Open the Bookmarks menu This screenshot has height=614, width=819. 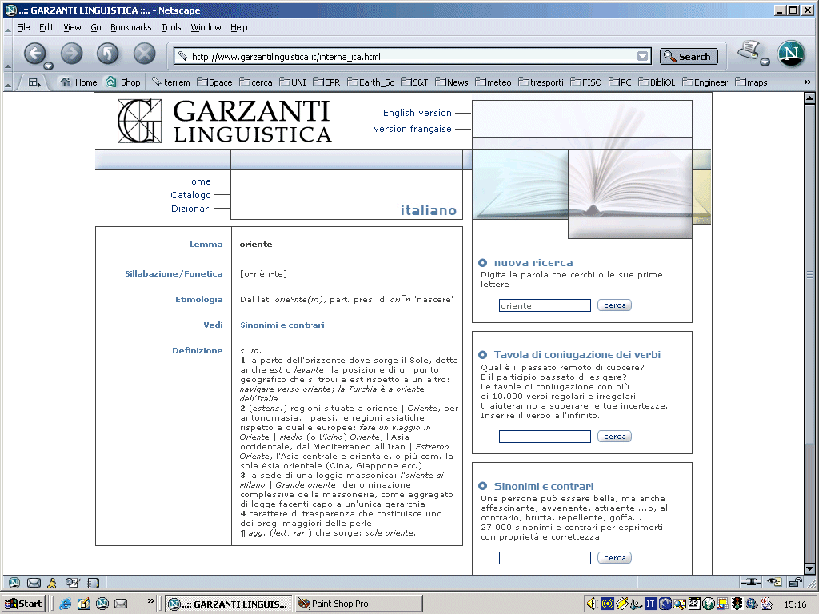pos(130,27)
